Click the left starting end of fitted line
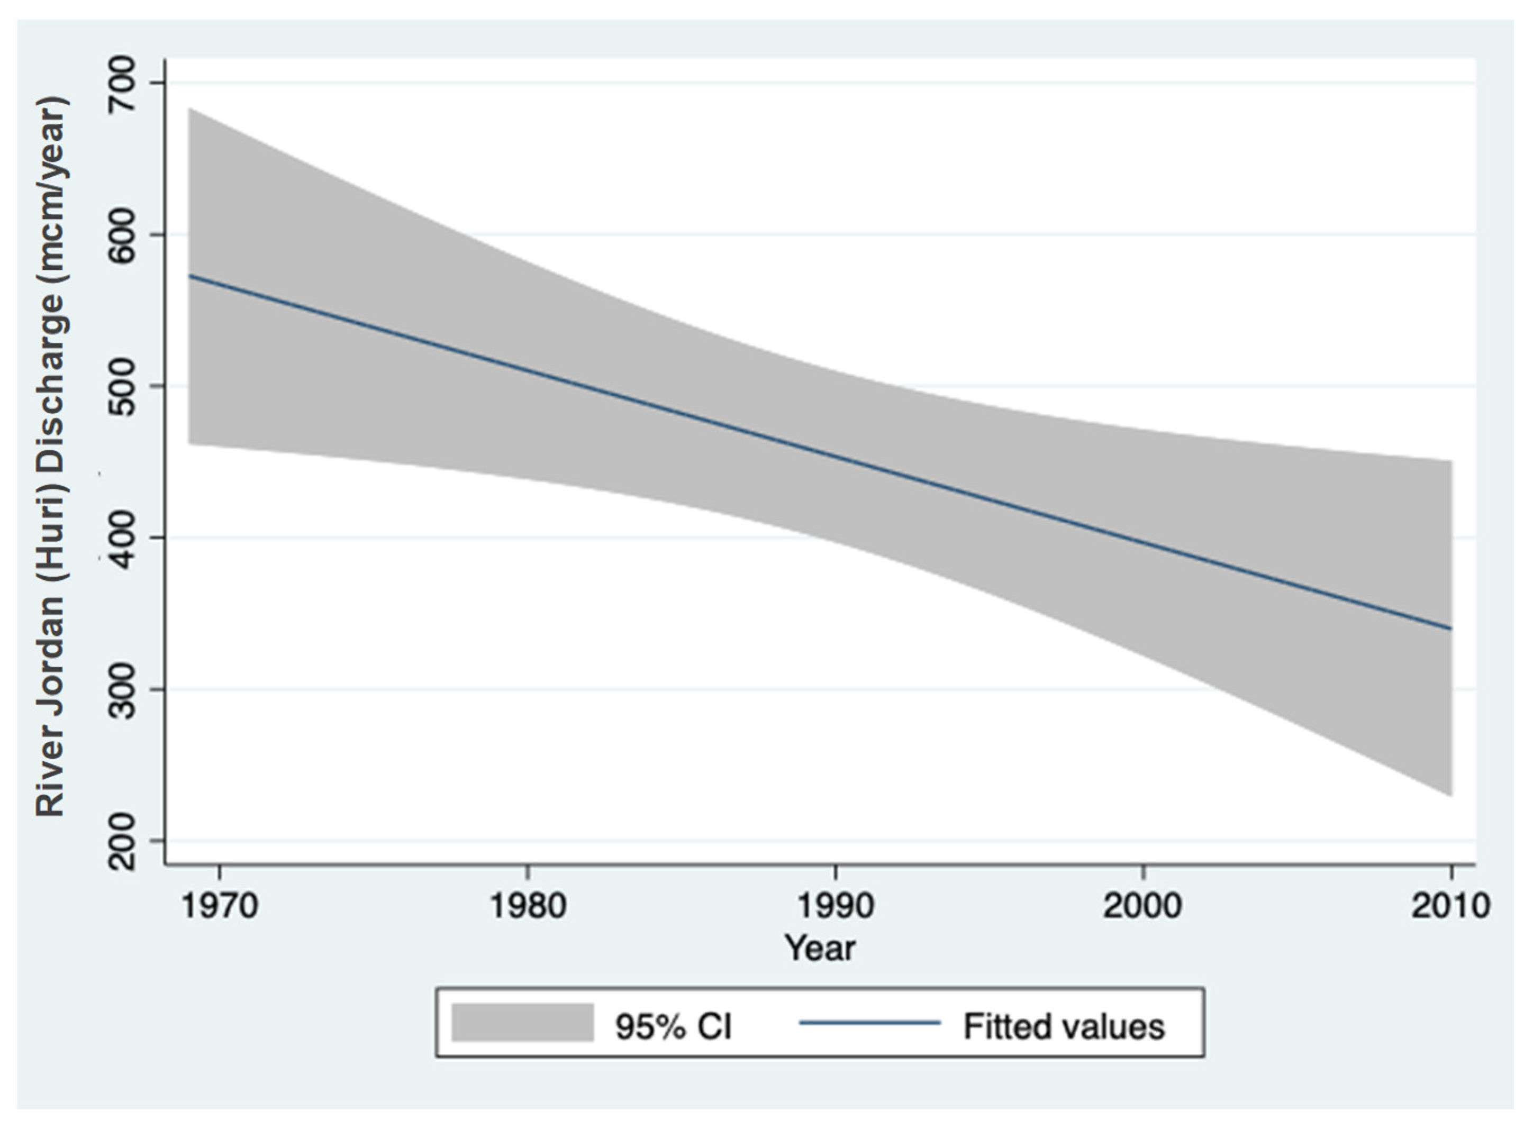Image resolution: width=1524 pixels, height=1129 pixels. pyautogui.click(x=190, y=276)
